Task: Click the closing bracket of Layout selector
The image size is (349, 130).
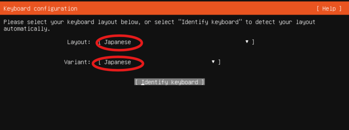Action: pos(253,42)
